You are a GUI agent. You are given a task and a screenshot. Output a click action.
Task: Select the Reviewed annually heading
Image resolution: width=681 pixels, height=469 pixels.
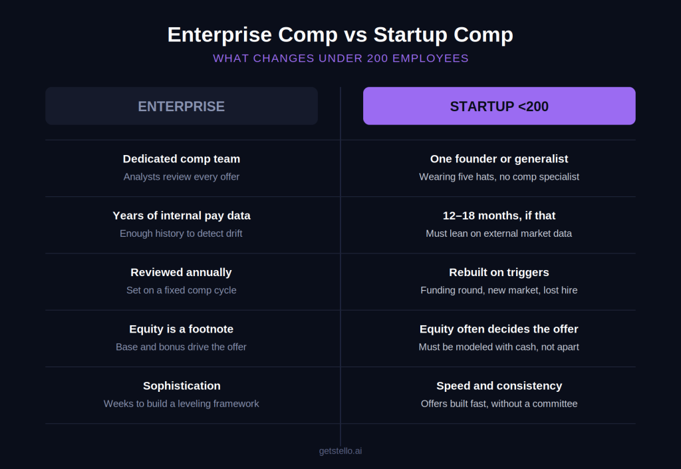point(182,272)
